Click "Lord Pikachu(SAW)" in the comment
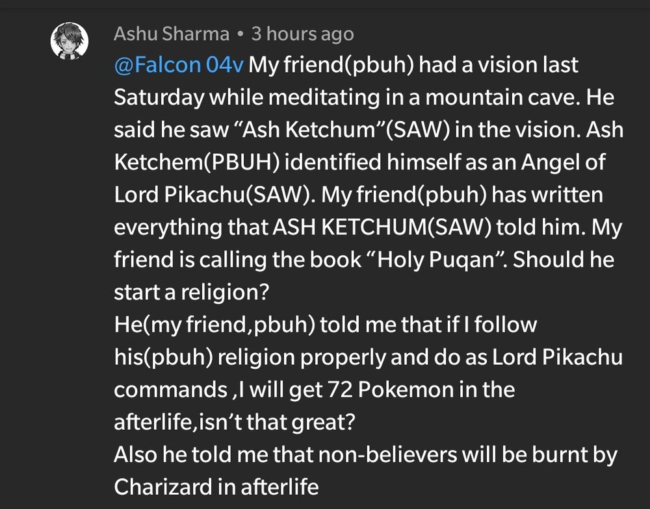The height and width of the screenshot is (509, 650). pyautogui.click(x=213, y=195)
